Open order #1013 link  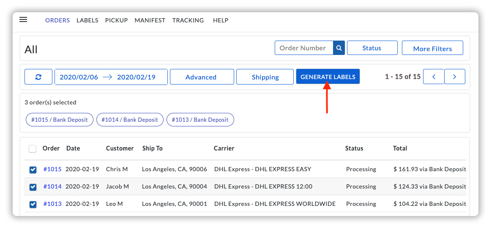[x=52, y=204]
